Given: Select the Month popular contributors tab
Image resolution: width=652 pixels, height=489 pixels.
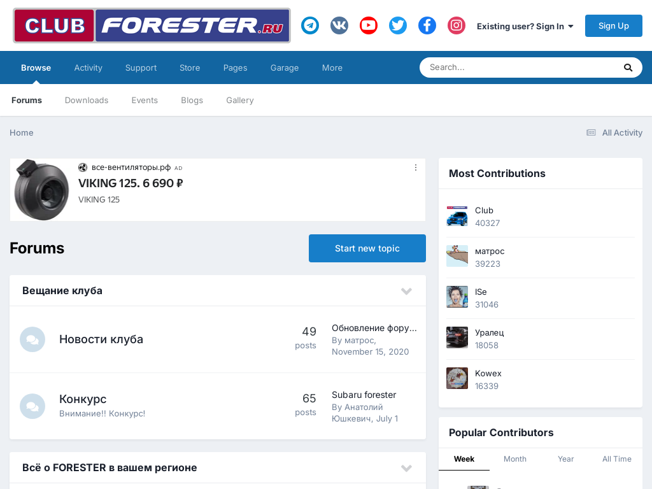Looking at the screenshot, I should [x=514, y=459].
